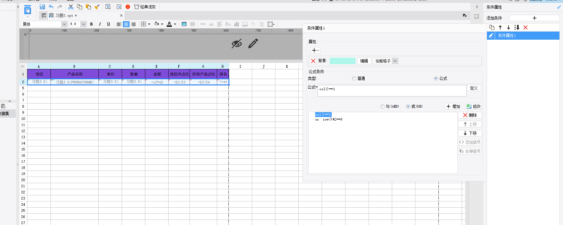This screenshot has height=225, width=563.
Task: Undo the last action
Action: tap(51, 7)
